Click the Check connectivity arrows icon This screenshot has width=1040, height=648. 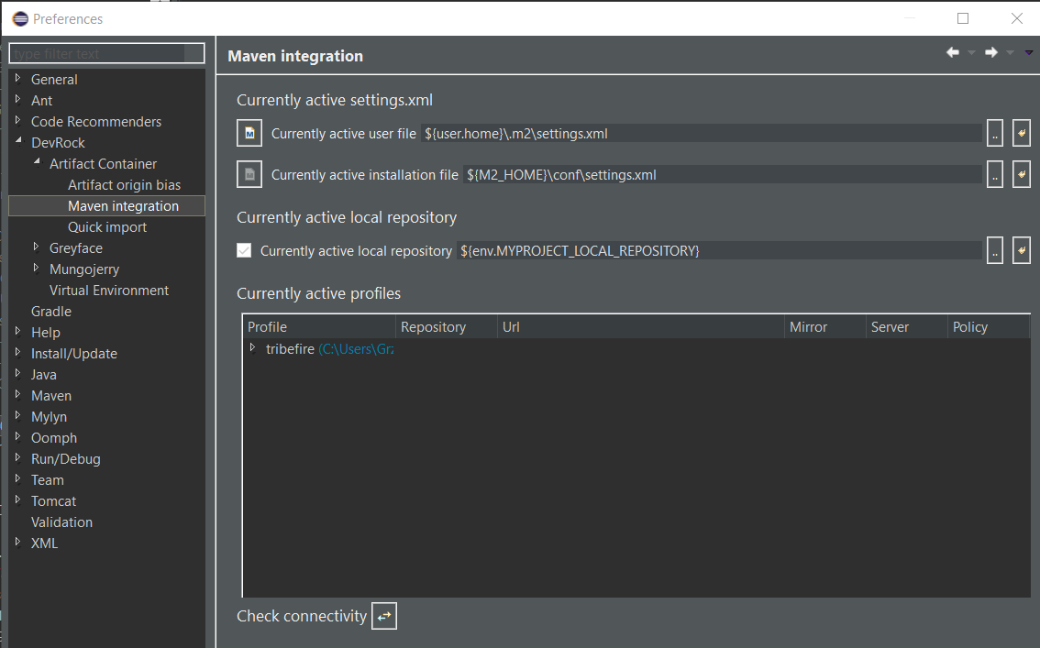pos(384,617)
